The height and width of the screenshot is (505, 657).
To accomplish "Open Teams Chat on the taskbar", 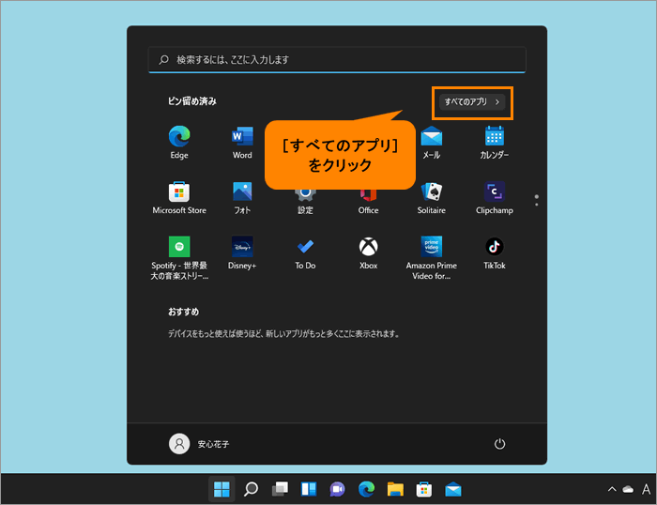I will pyautogui.click(x=337, y=489).
